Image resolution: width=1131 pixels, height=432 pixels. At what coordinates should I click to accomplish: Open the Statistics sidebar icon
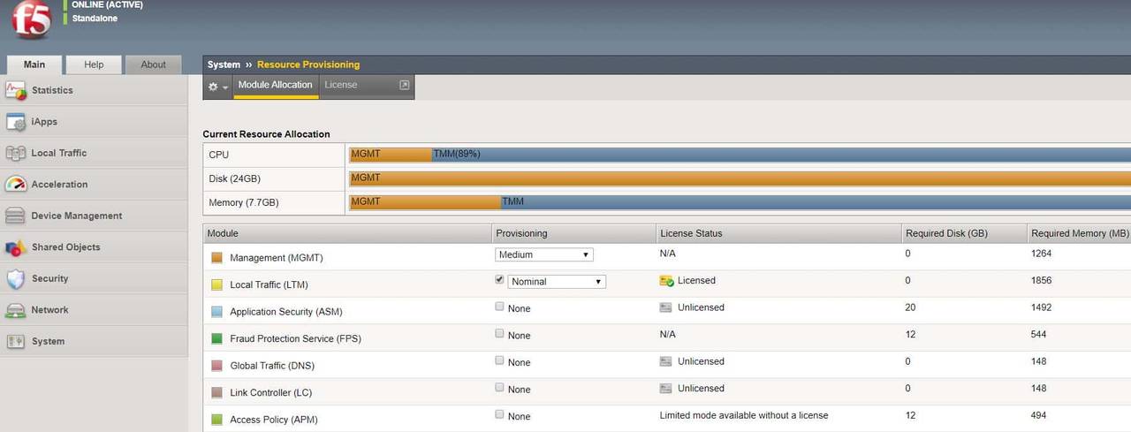click(x=16, y=90)
